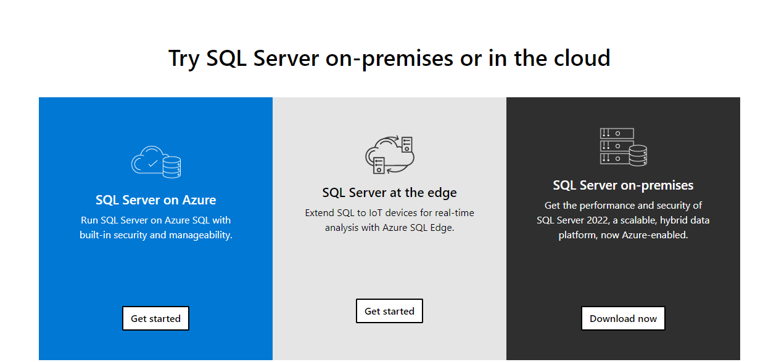The width and height of the screenshot is (763, 362).
Task: Open Get started for SQL Server at the edge
Action: 389,311
